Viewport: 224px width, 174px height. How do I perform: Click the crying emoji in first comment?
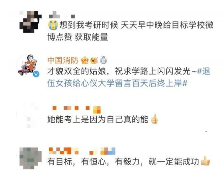(x=53, y=25)
